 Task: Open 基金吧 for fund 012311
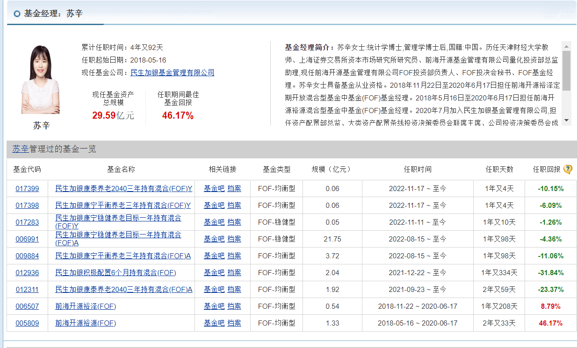click(214, 290)
